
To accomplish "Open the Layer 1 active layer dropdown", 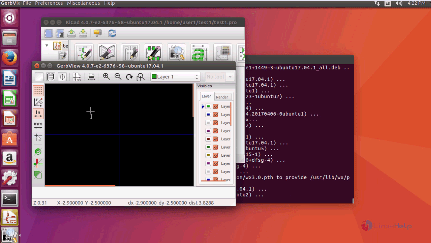I will [175, 77].
